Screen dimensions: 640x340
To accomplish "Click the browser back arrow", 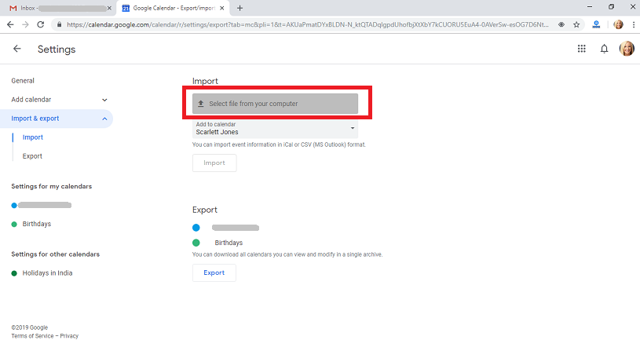I will (10, 24).
